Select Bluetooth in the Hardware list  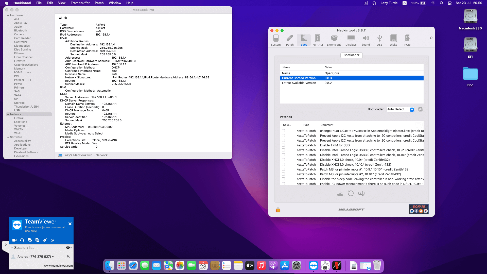click(21, 31)
